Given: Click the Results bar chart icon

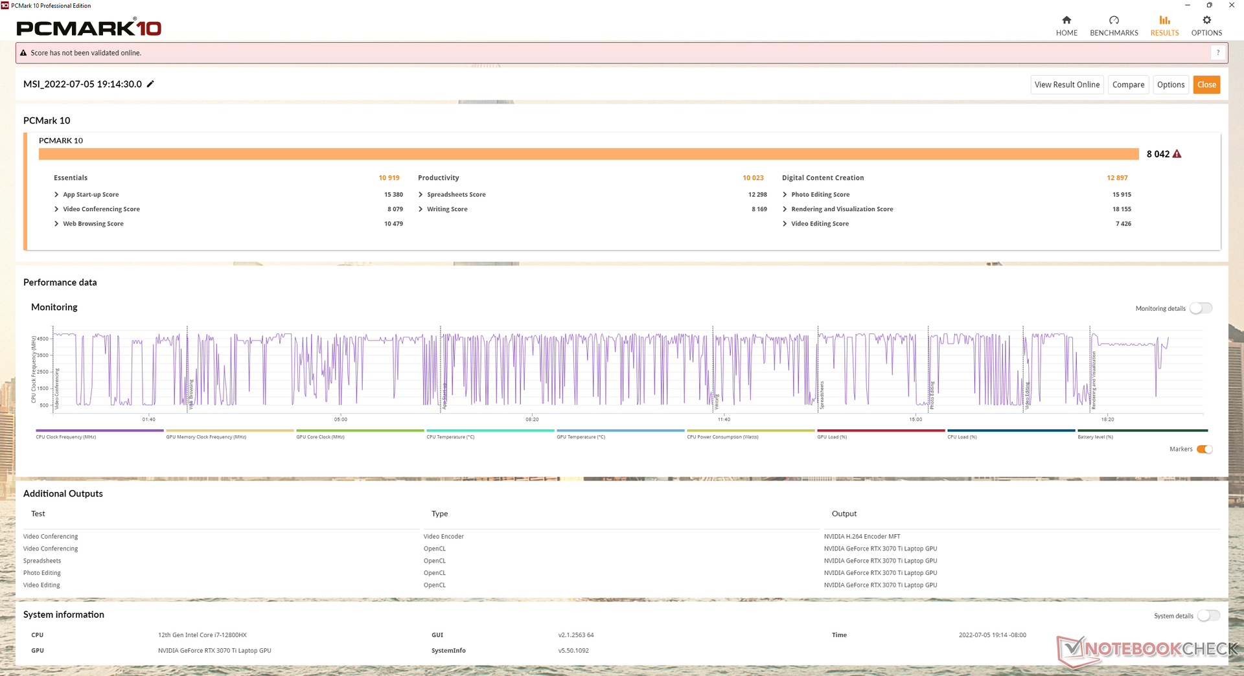Looking at the screenshot, I should 1164,21.
